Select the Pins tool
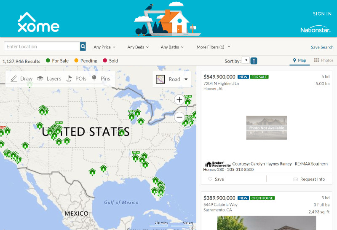The width and height of the screenshot is (337, 230). coord(94,78)
